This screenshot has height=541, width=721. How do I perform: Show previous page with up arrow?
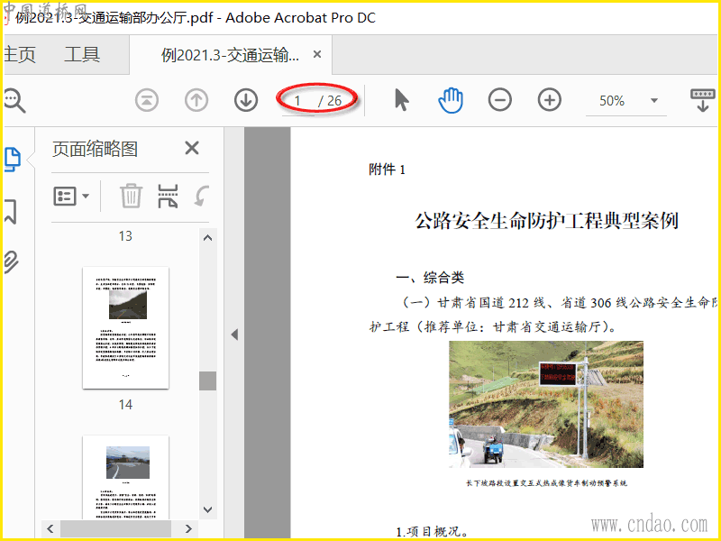pyautogui.click(x=196, y=100)
